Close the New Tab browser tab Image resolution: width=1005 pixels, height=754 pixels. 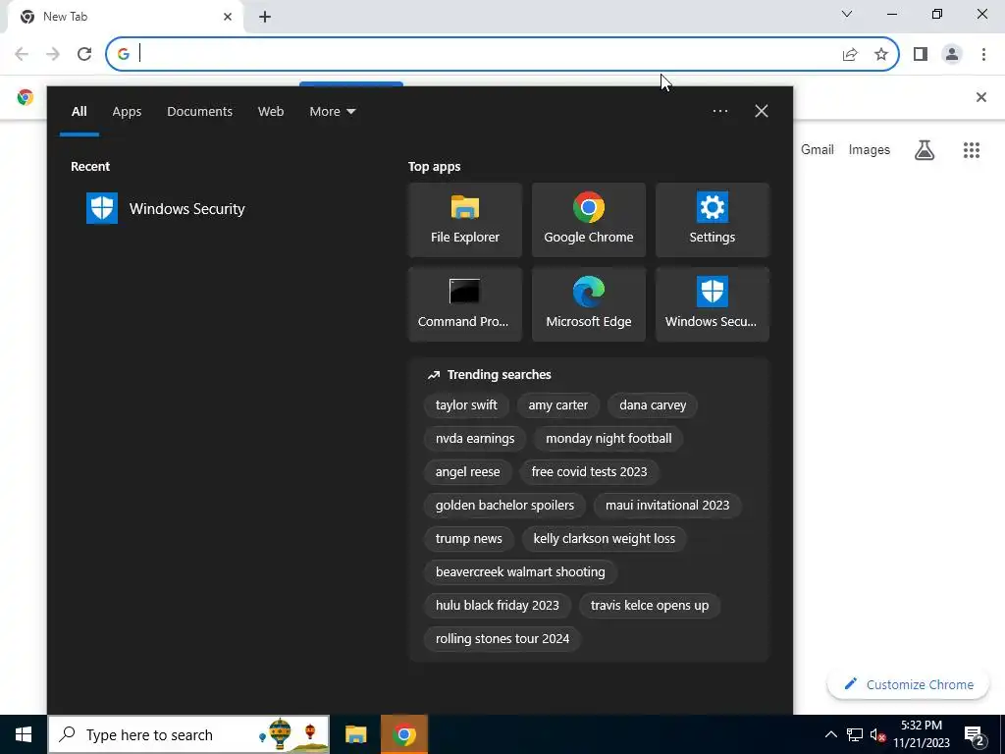pos(228,18)
